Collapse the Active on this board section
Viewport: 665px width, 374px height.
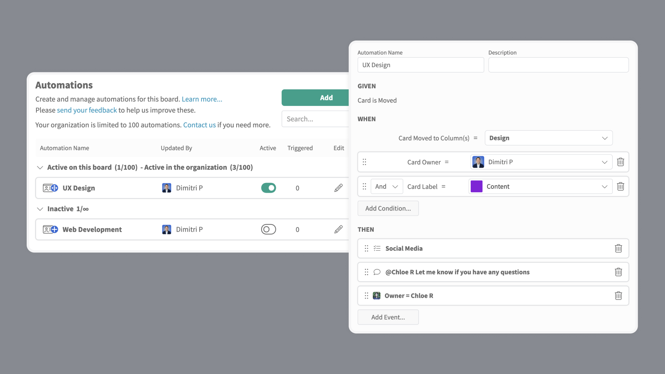tap(40, 168)
